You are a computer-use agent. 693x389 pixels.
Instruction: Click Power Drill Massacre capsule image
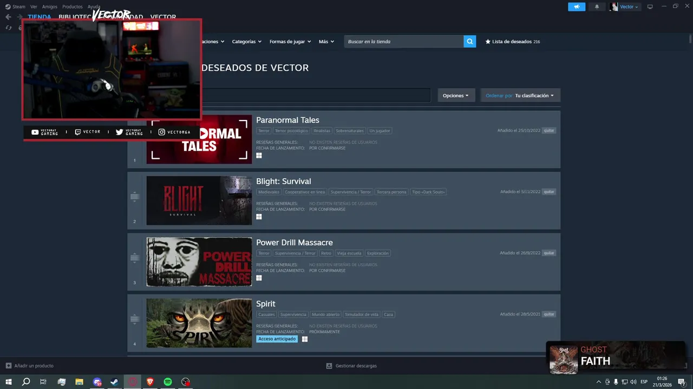pyautogui.click(x=199, y=261)
